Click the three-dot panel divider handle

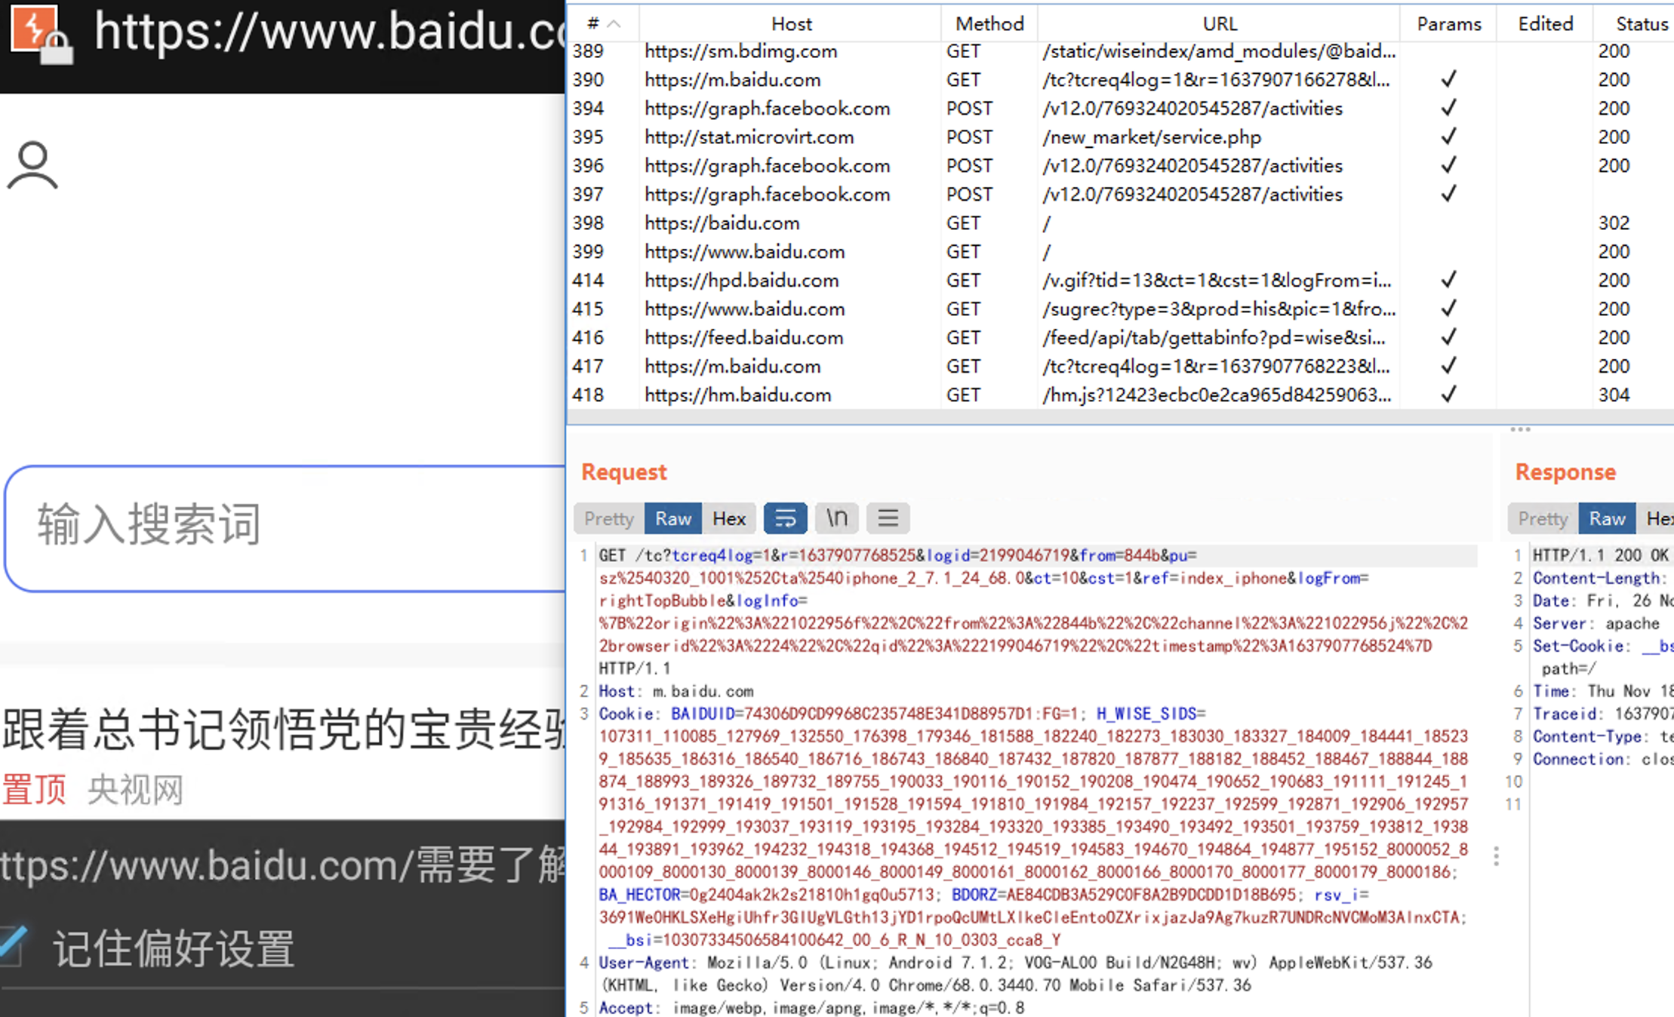point(1520,429)
